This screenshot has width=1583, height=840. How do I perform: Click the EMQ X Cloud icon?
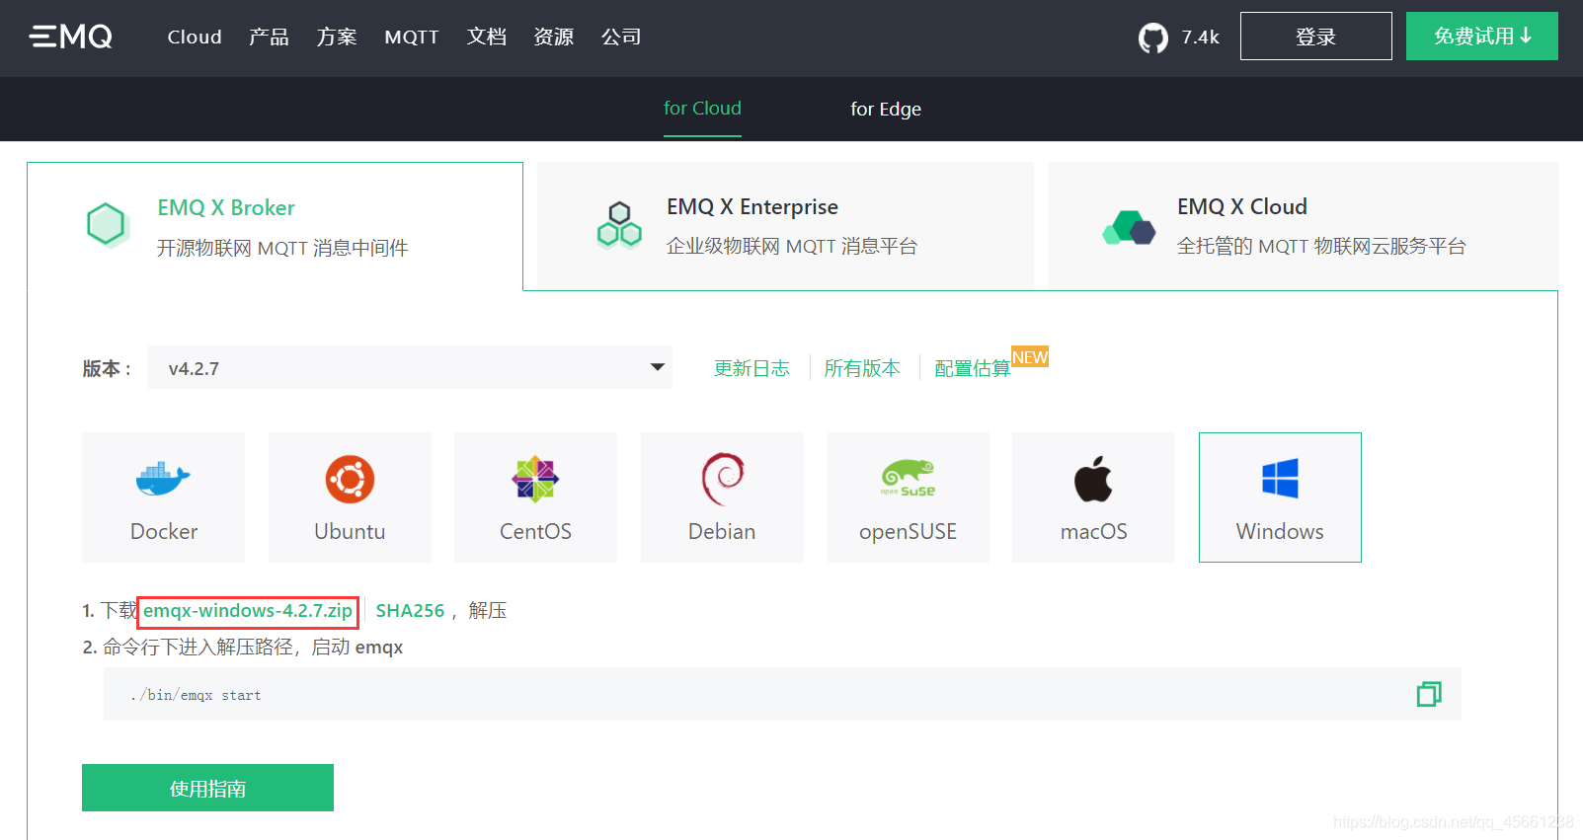[1129, 227]
